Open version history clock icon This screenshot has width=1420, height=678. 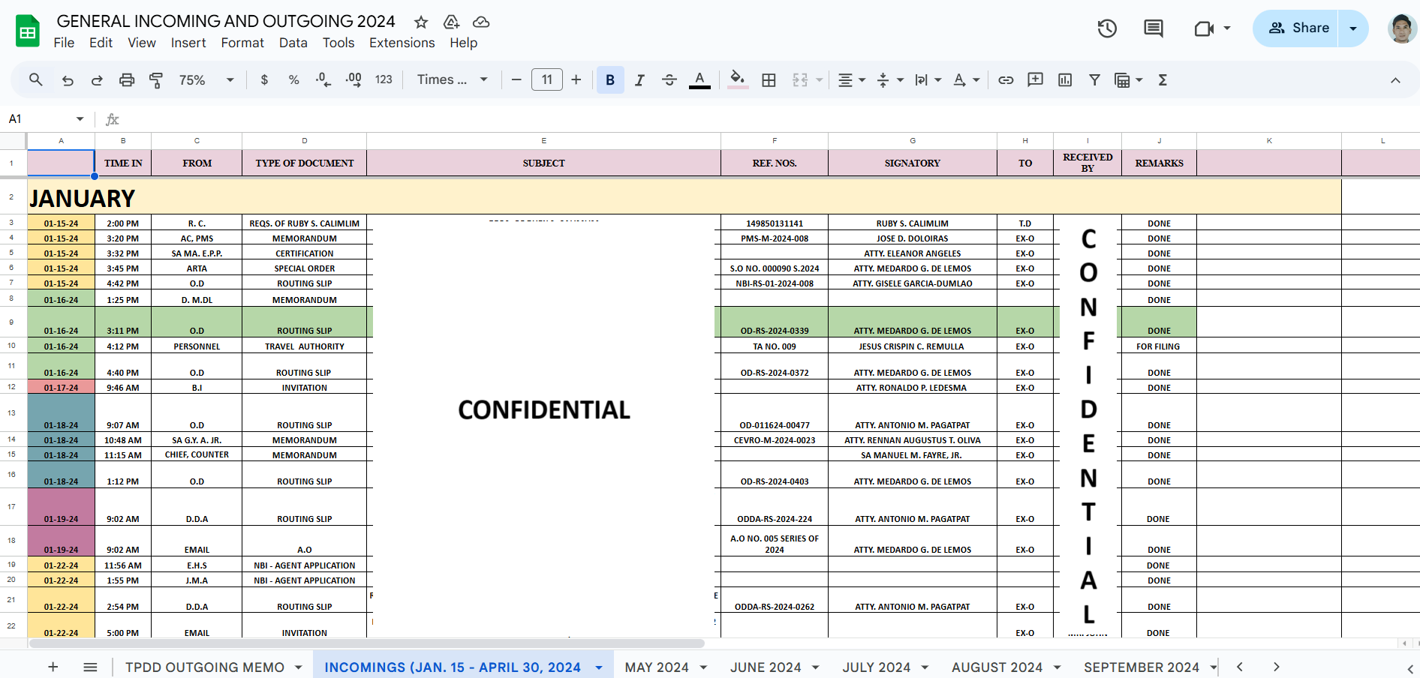1107,28
